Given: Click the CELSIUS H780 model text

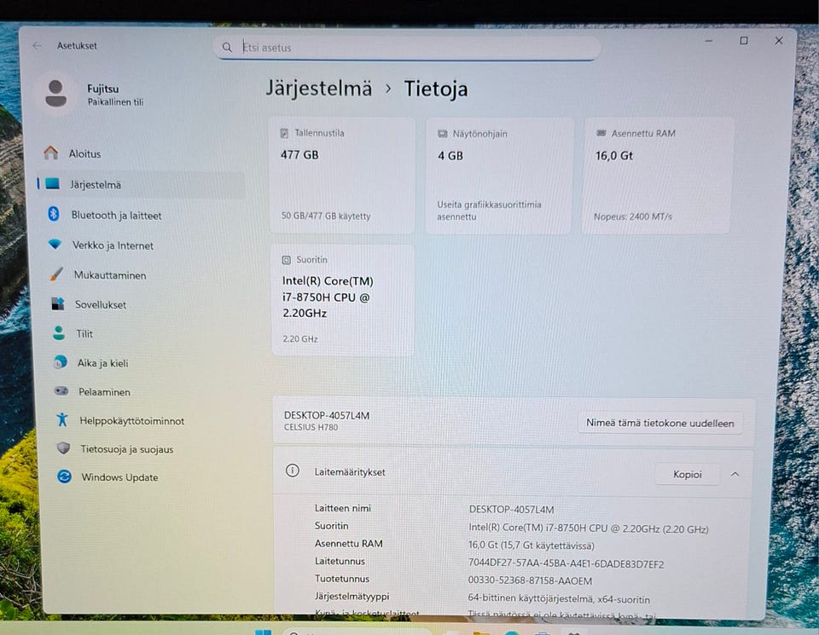Looking at the screenshot, I should pos(311,427).
